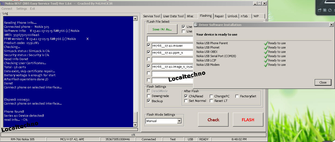Screen dimensions: 335x142
Task: Click Close in the driver installation dialog
Action: [323, 82]
